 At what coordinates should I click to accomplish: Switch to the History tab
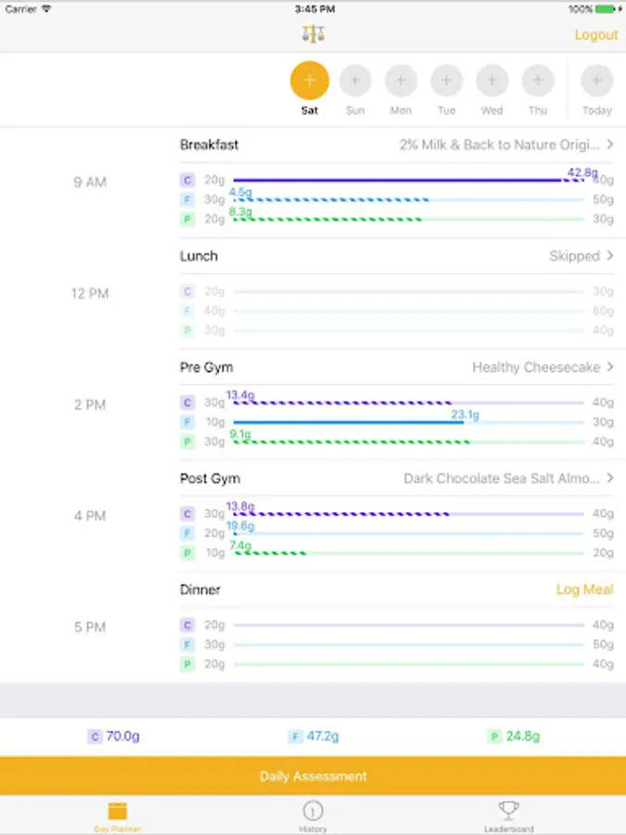[313, 815]
